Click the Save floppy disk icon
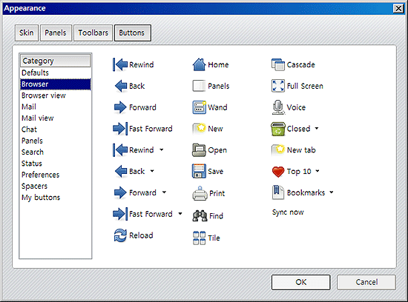 tap(199, 171)
